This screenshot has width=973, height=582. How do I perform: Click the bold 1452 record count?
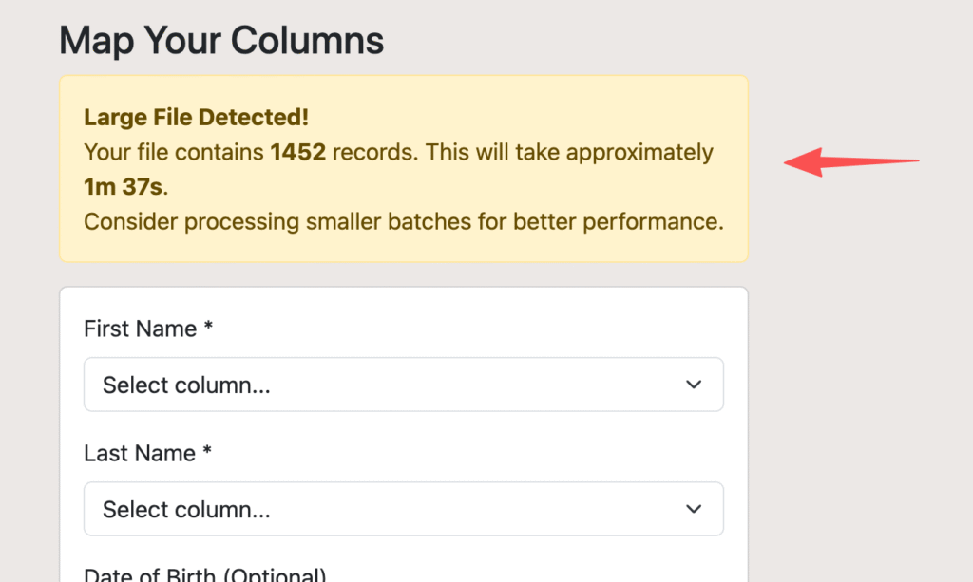point(298,152)
